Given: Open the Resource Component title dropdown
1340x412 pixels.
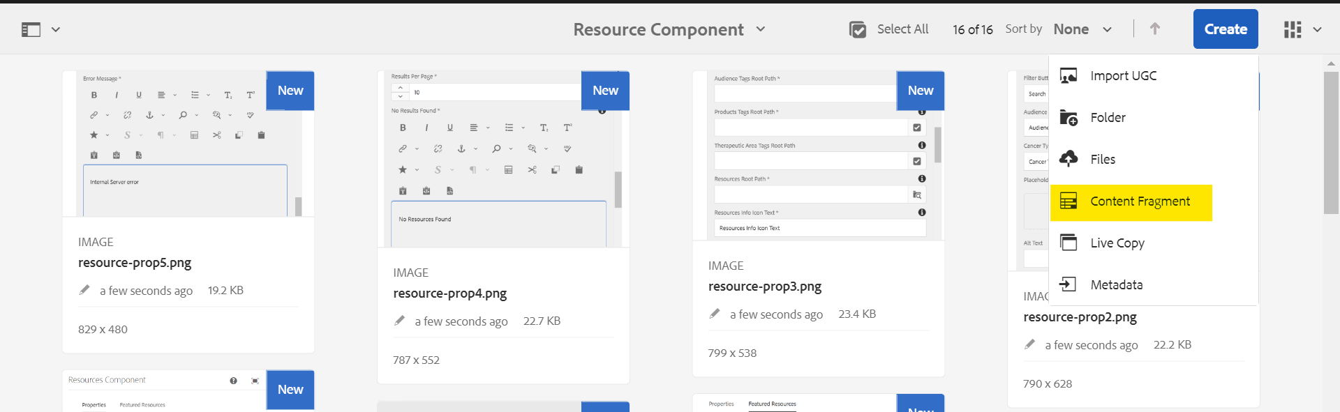Looking at the screenshot, I should (x=669, y=29).
